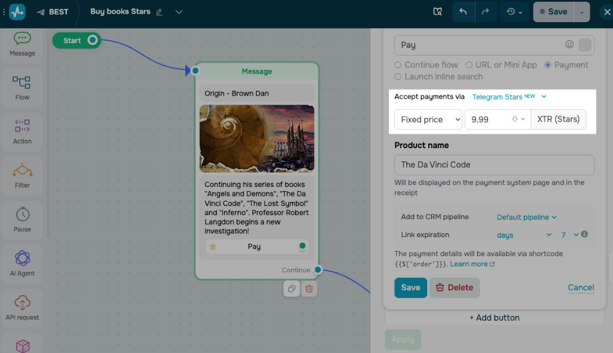Redo the last change
Screen dimensions: 613x353
pyautogui.click(x=485, y=12)
